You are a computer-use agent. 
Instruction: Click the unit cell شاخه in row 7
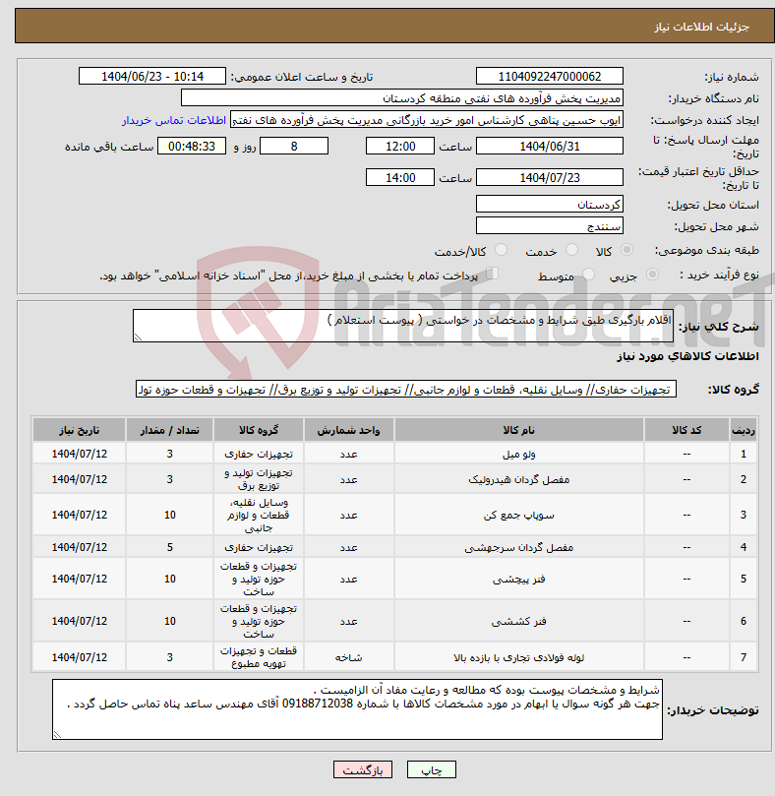[349, 657]
